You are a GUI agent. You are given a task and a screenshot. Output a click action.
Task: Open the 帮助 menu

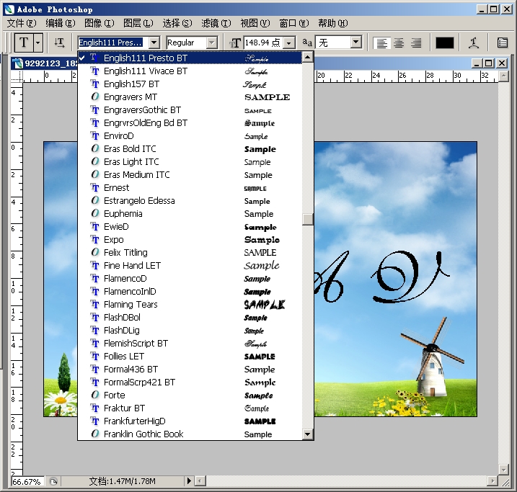[x=332, y=23]
